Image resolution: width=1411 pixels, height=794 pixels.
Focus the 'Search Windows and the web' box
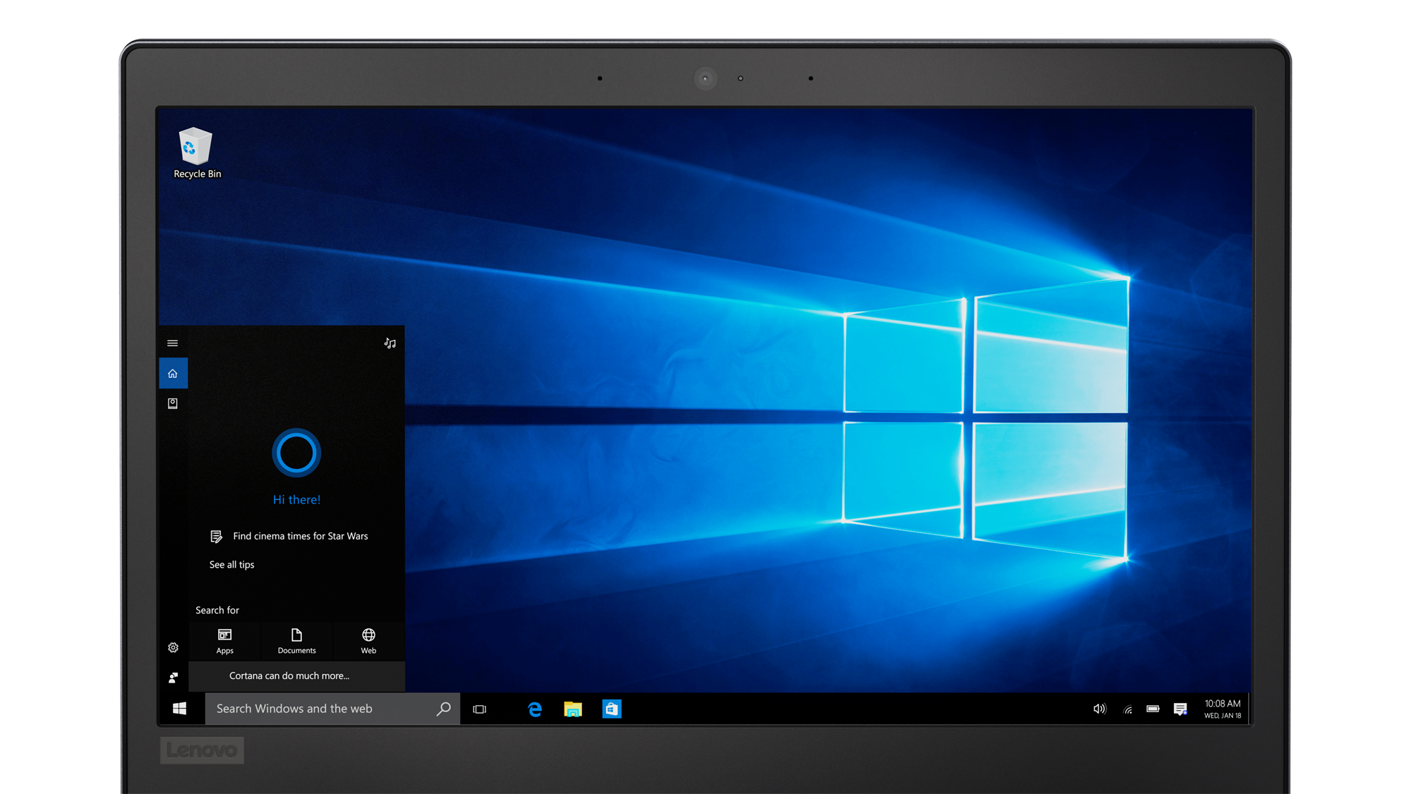point(332,709)
